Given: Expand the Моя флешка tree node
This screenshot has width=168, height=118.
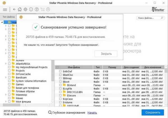Looking at the screenshot, I should click(6, 102).
